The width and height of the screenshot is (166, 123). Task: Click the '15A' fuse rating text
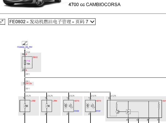[x=28, y=64]
